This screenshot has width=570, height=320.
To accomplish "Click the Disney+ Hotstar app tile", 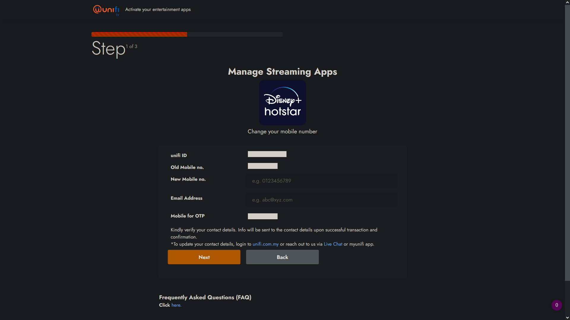I will [282, 103].
